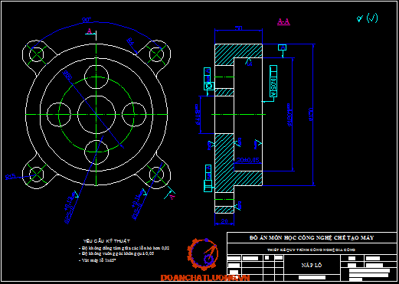Open the DOANCHATLUONG.VN watermark link
The image size is (399, 284).
click(x=205, y=278)
